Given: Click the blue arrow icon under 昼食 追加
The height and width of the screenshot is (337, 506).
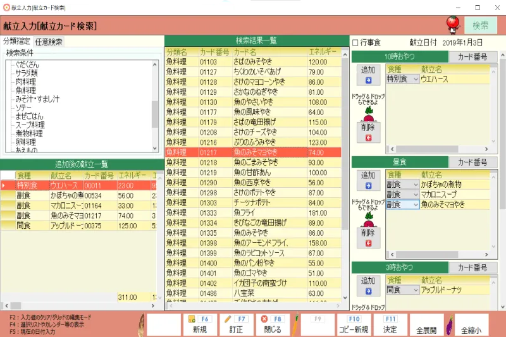Looking at the screenshot, I should [367, 187].
